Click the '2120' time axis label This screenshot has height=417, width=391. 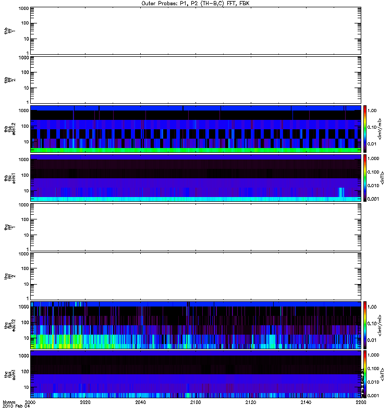[251, 402]
